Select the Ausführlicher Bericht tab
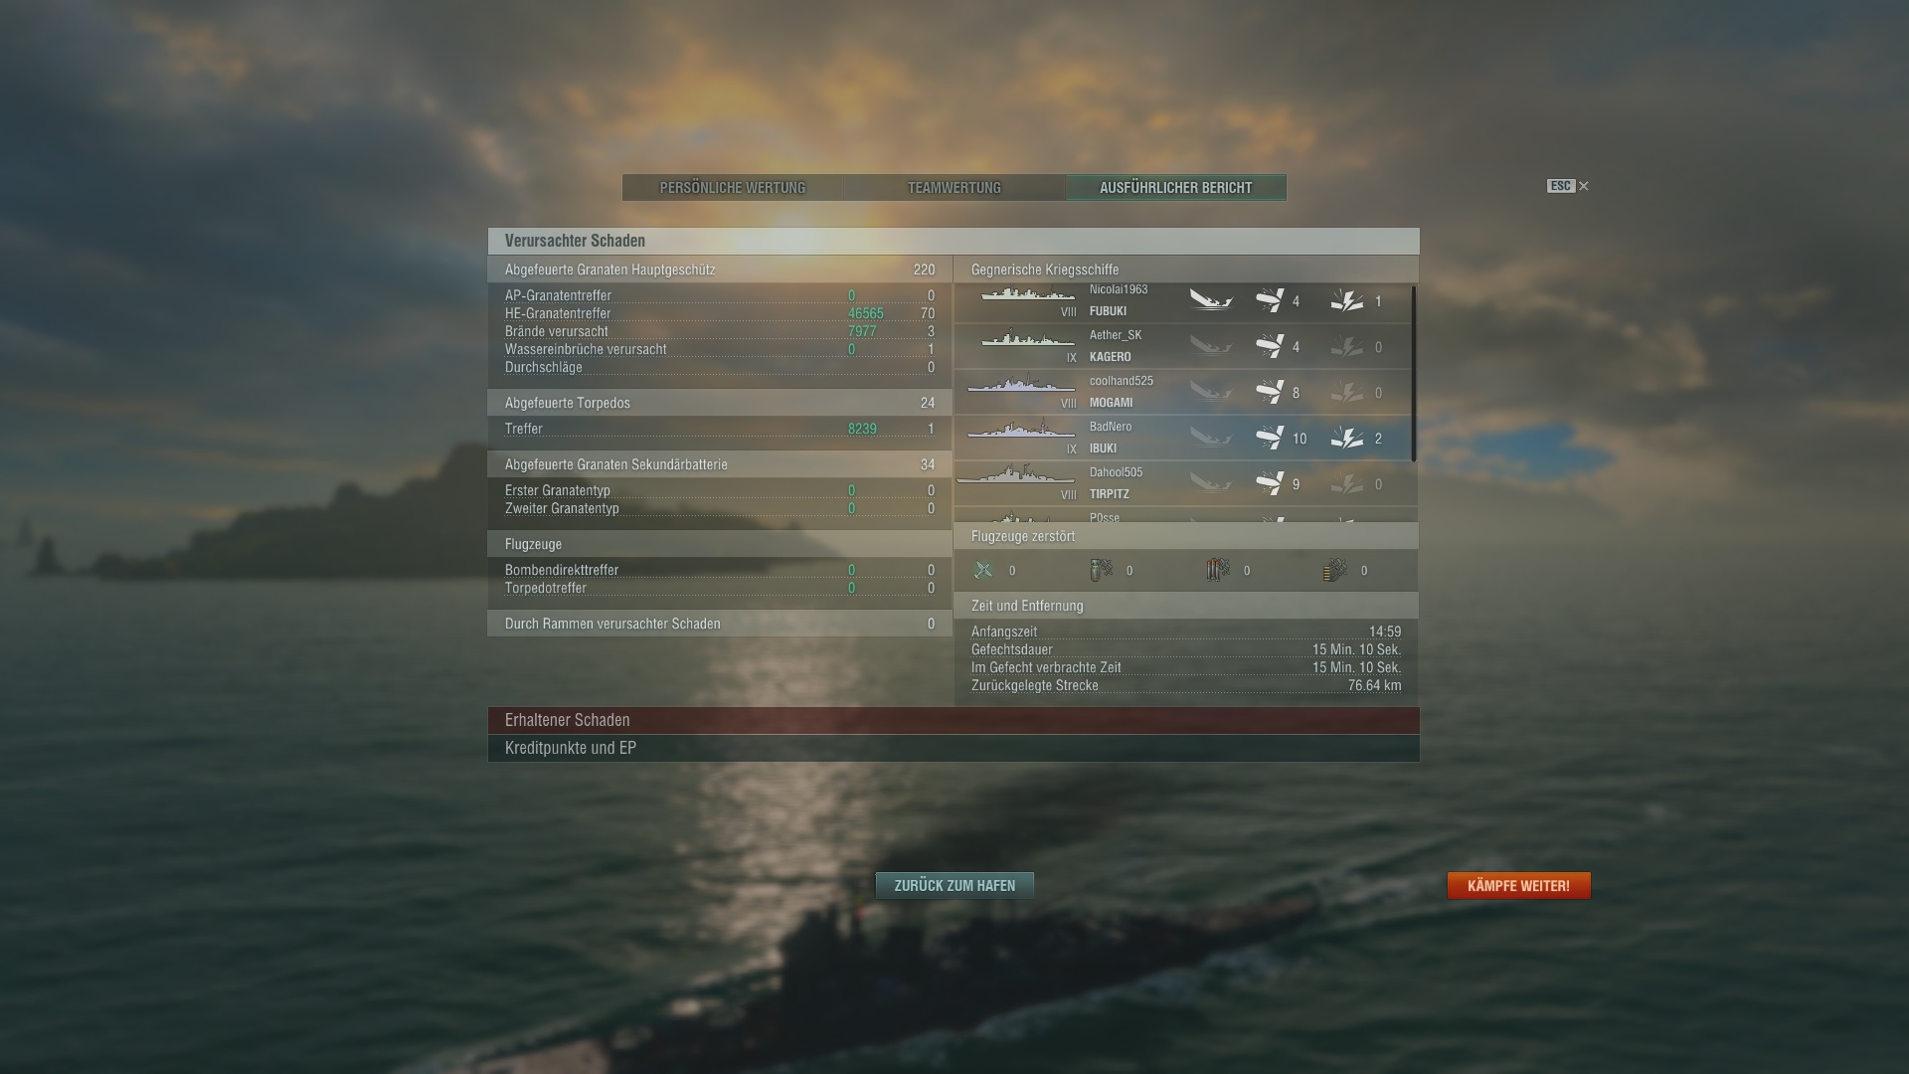This screenshot has height=1074, width=1909. coord(1176,187)
